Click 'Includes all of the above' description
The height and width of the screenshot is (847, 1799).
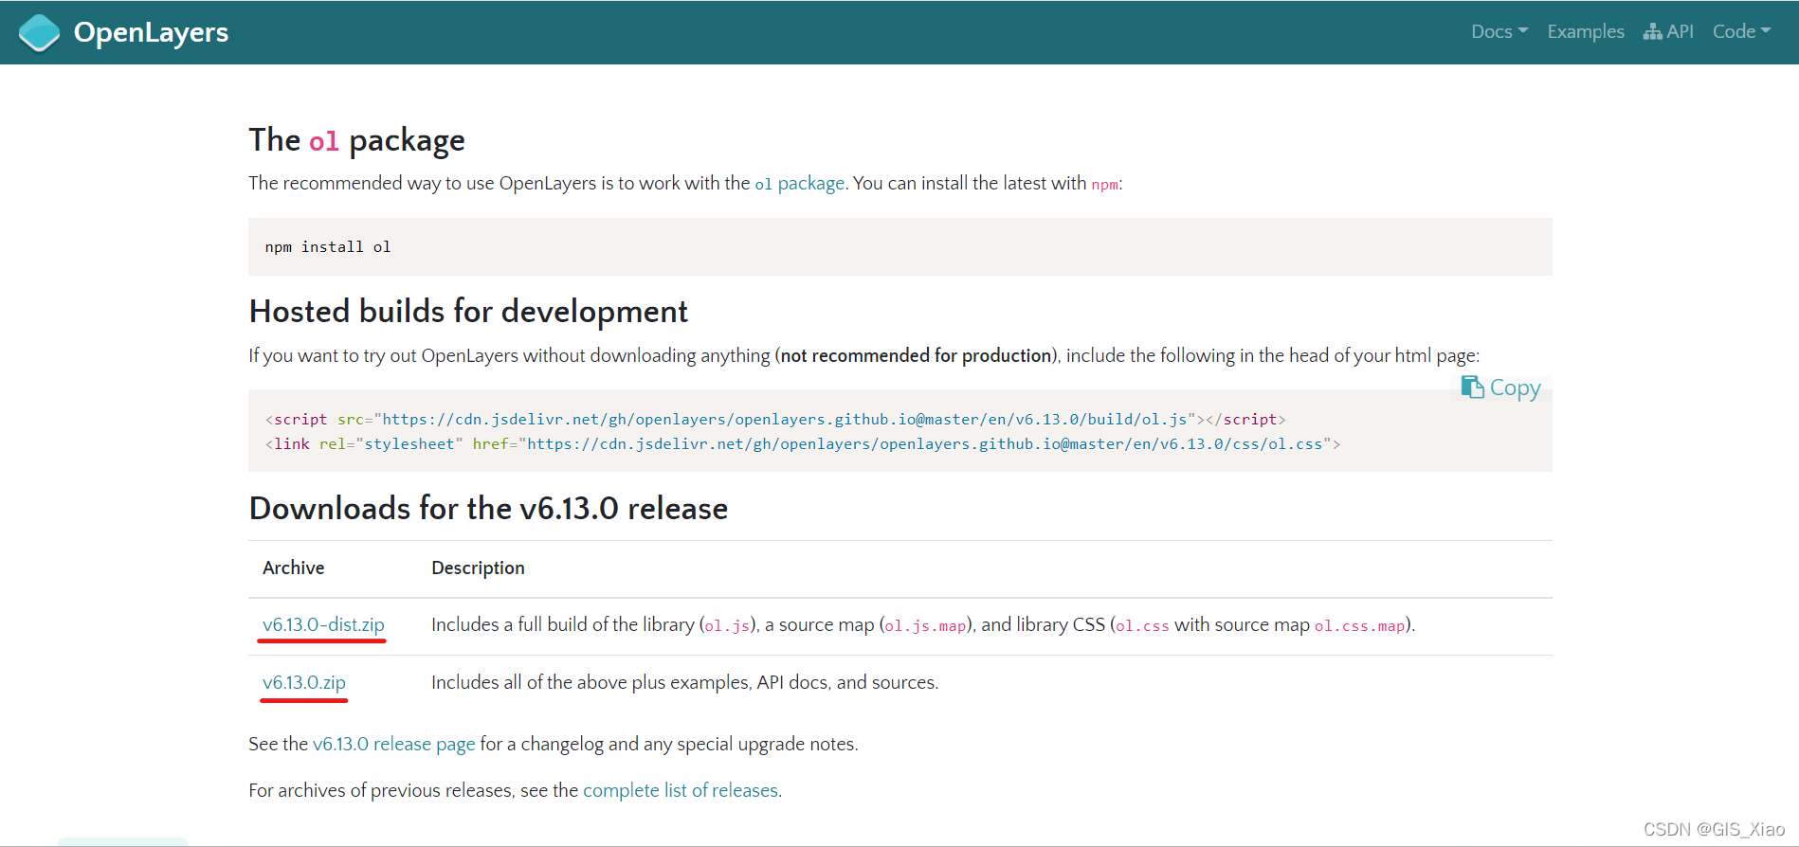coord(684,682)
